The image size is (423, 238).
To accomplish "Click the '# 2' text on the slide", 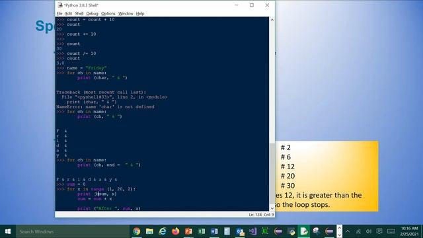I will [x=286, y=147].
